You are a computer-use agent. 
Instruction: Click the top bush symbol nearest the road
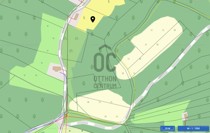[65, 39]
